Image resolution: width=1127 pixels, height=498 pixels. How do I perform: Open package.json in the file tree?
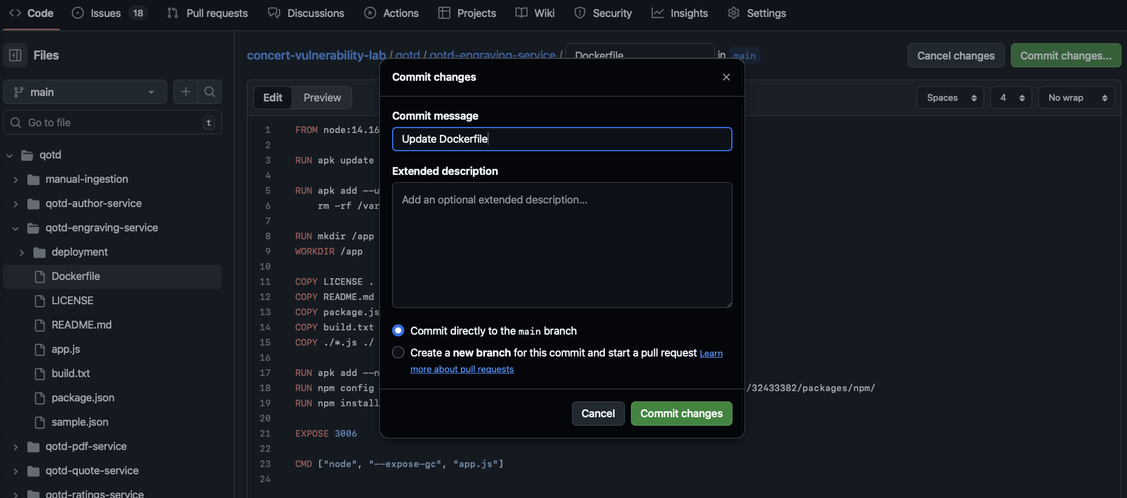83,398
